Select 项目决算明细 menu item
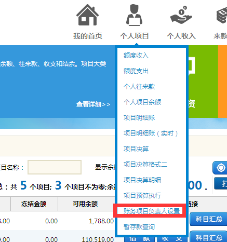 [x=142, y=180]
